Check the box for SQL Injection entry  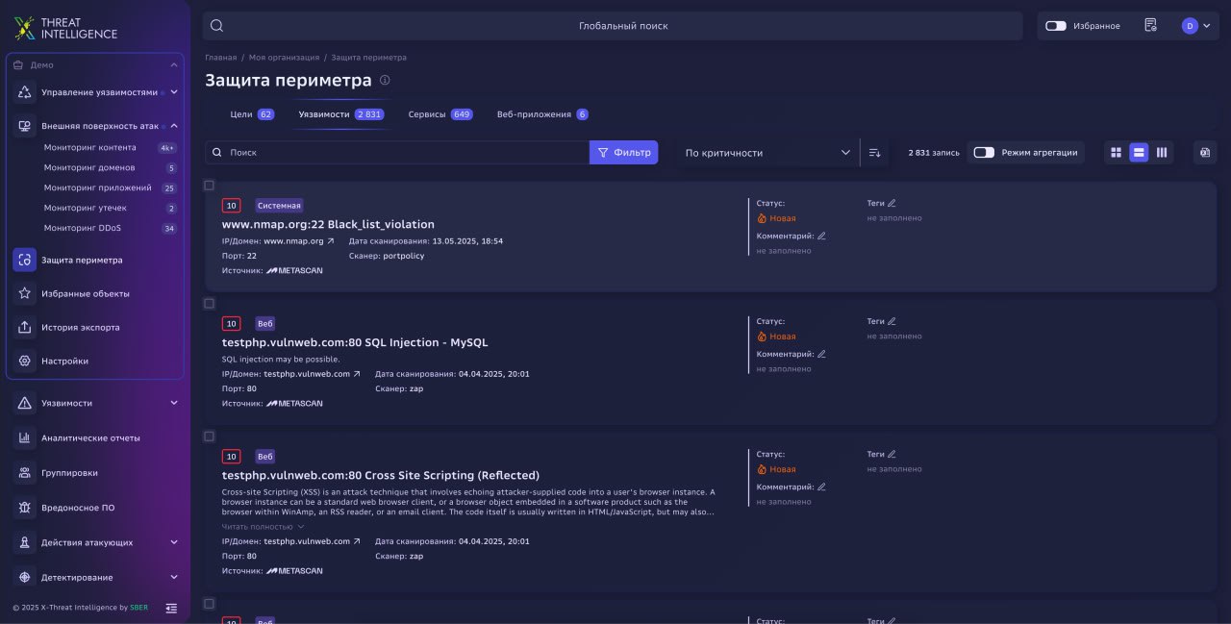209,303
